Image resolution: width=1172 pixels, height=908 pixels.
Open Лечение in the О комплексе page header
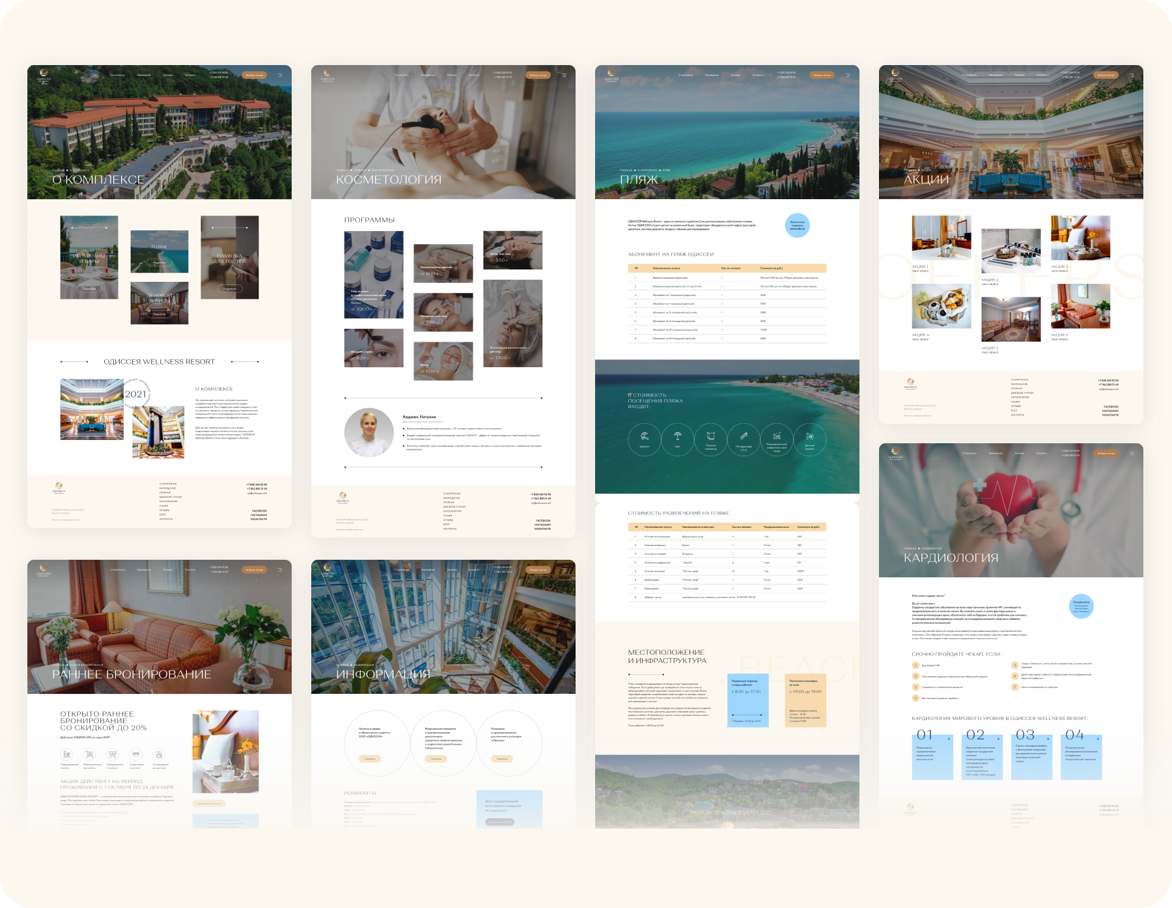(x=168, y=76)
